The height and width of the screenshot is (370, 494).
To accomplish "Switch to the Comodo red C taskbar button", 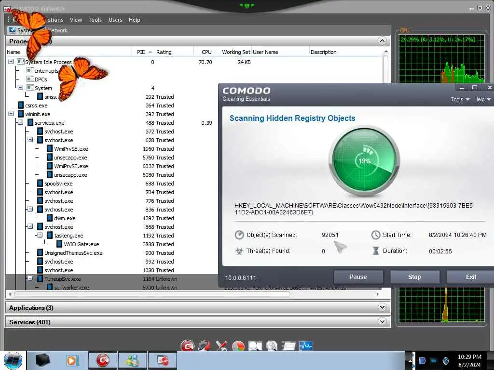I will [x=103, y=360].
